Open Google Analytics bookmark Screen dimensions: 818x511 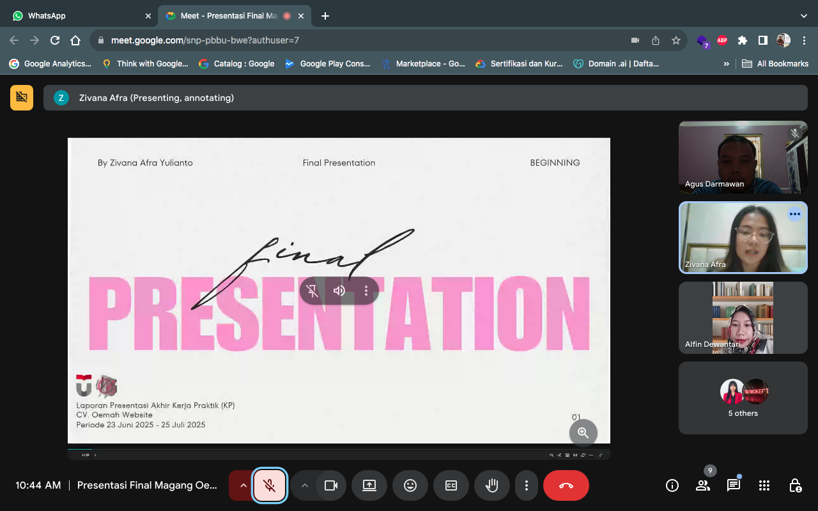pos(50,63)
